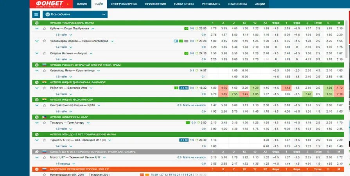Open live field icon for Кубань match
This screenshot has width=350, height=176.
(186, 29)
